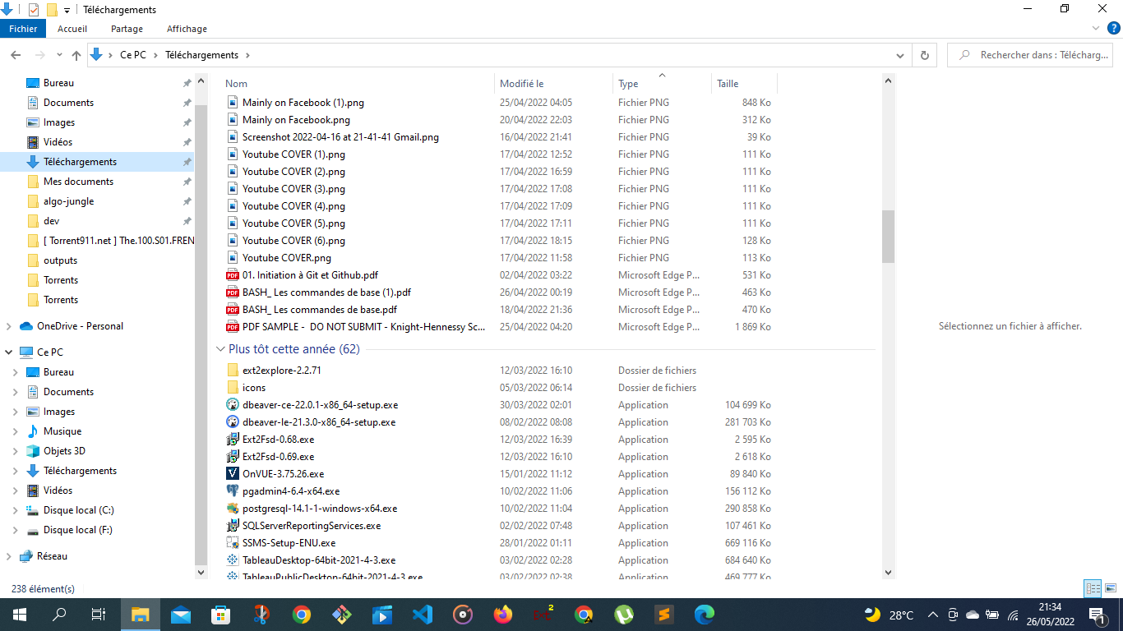Expand the Réseau tree node
The image size is (1123, 631).
[9, 556]
